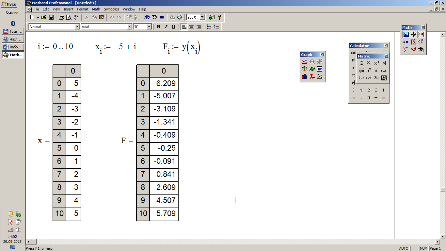Screen dimensions: 446x251
Task: Click the vertical scrollbar down arrow
Action: click(443, 236)
